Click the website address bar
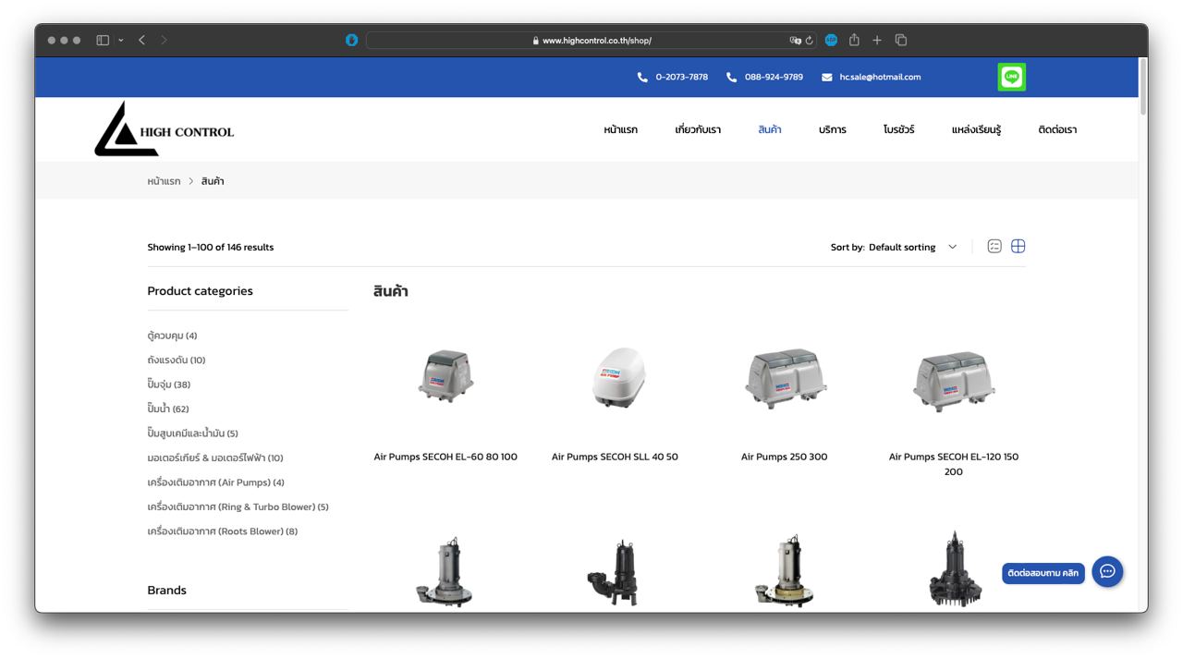 591,41
